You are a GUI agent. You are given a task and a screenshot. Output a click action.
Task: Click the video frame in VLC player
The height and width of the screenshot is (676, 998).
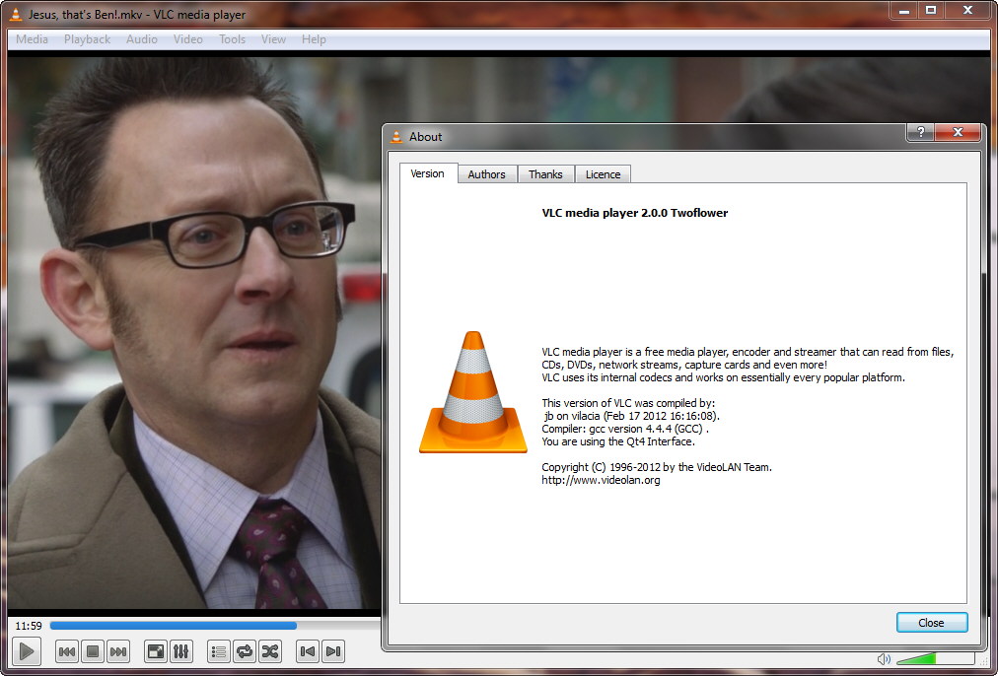coord(194,334)
